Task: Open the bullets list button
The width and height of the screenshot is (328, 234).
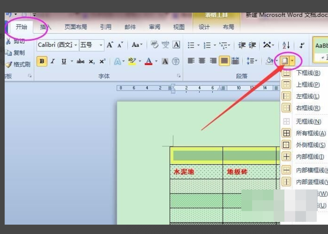Action: (x=191, y=45)
